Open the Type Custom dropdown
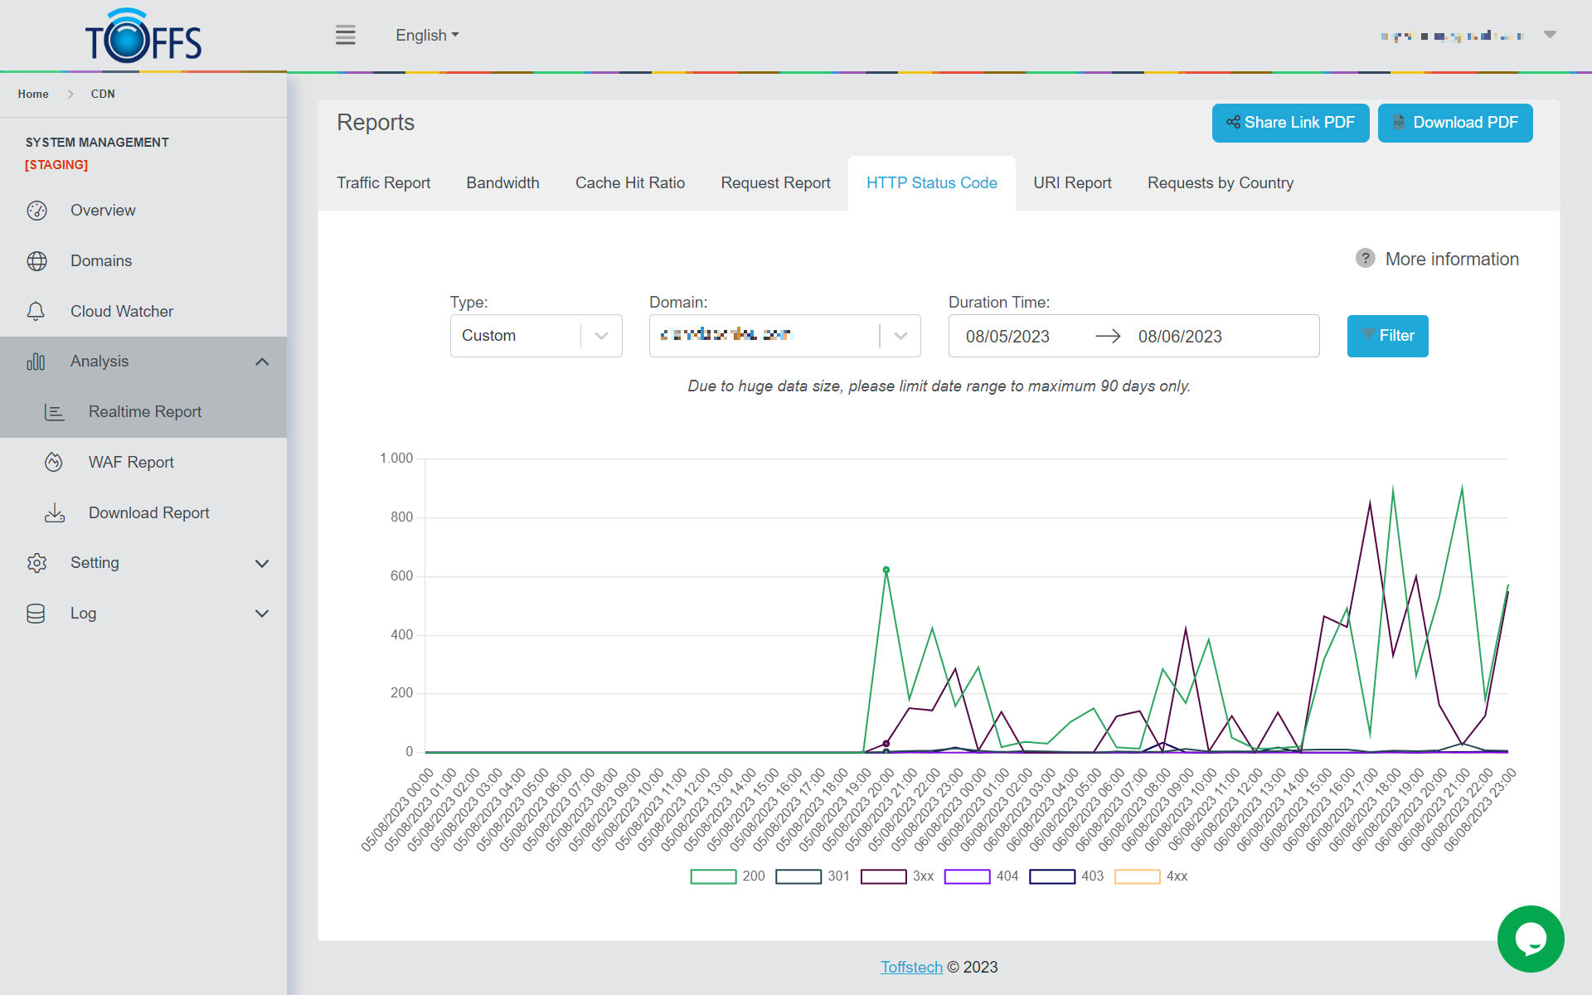This screenshot has width=1592, height=995. tap(536, 336)
